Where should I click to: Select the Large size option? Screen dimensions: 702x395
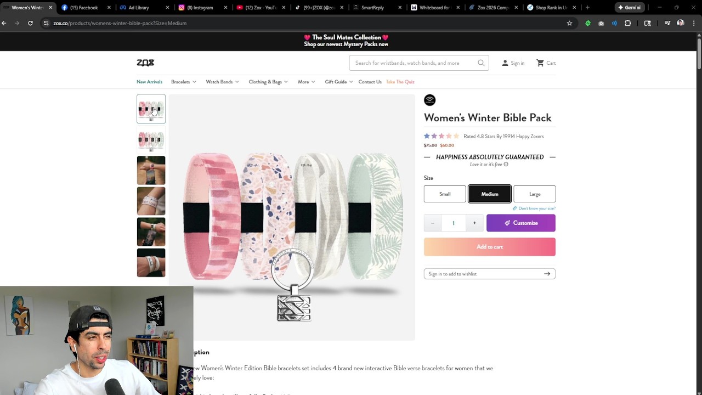[x=535, y=194]
